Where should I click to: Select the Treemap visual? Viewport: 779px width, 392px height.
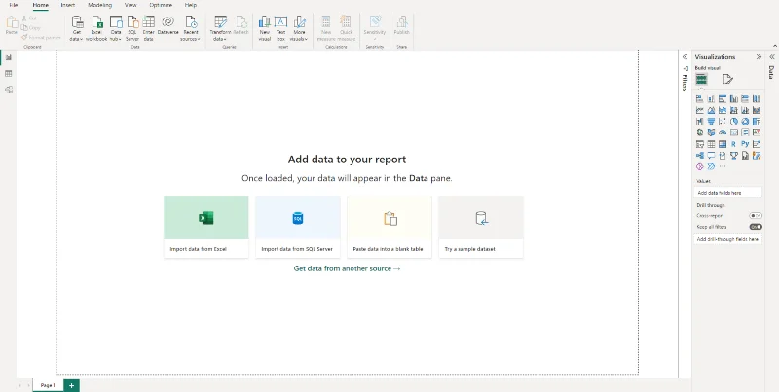coord(757,122)
